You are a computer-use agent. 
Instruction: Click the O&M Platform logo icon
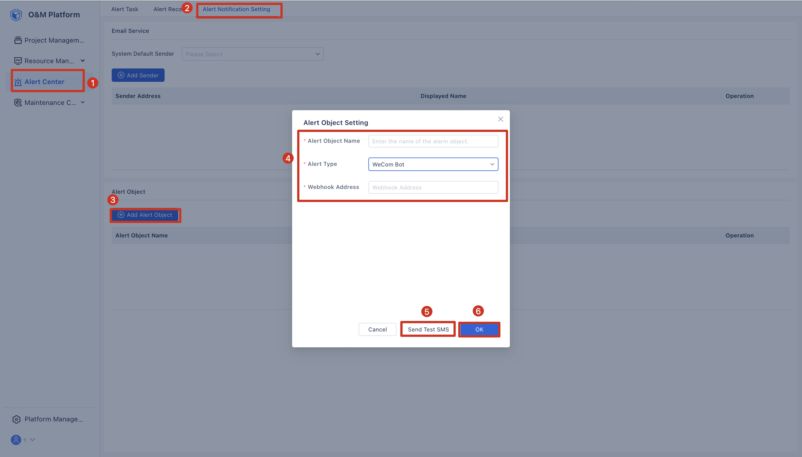[16, 15]
